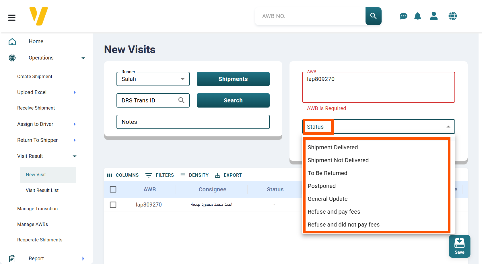Open the user profile icon

tap(434, 16)
